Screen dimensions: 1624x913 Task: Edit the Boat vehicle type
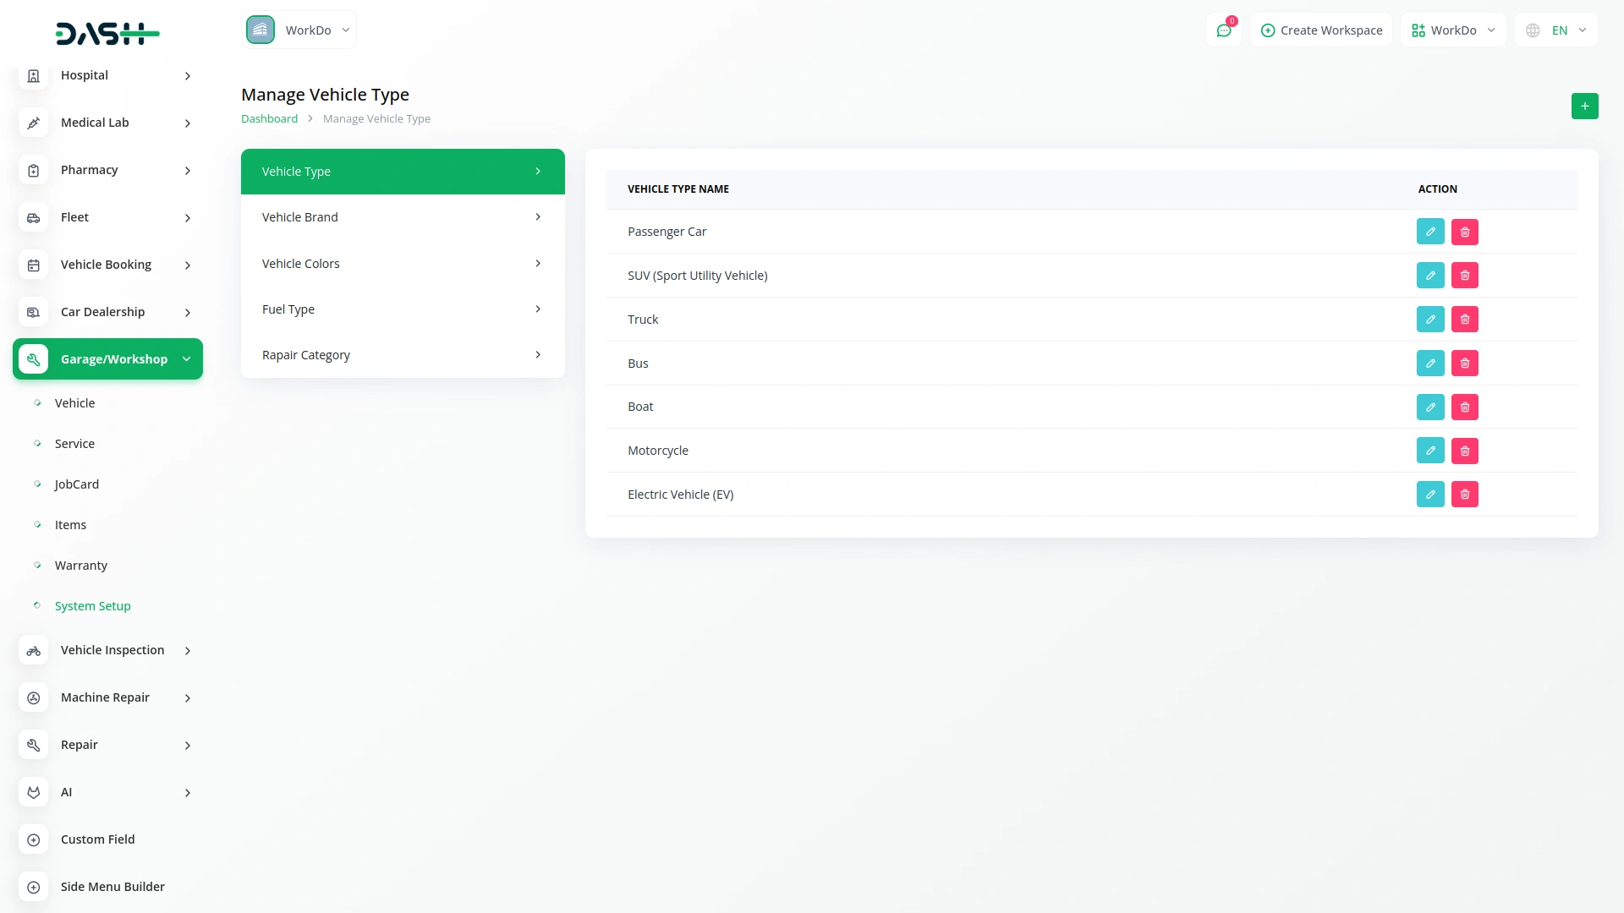tap(1430, 407)
